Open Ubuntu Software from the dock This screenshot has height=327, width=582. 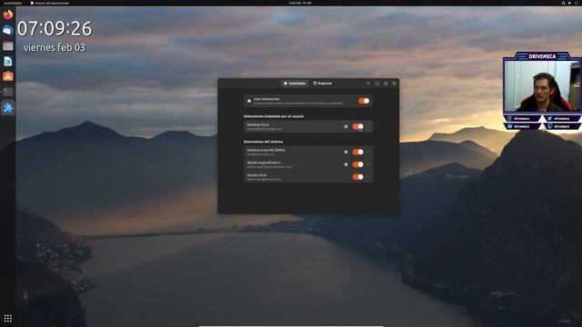(x=8, y=76)
